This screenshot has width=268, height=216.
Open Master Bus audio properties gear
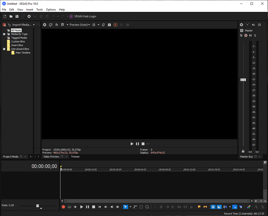click(x=241, y=25)
